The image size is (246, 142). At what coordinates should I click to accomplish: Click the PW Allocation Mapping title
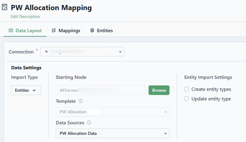click(51, 8)
